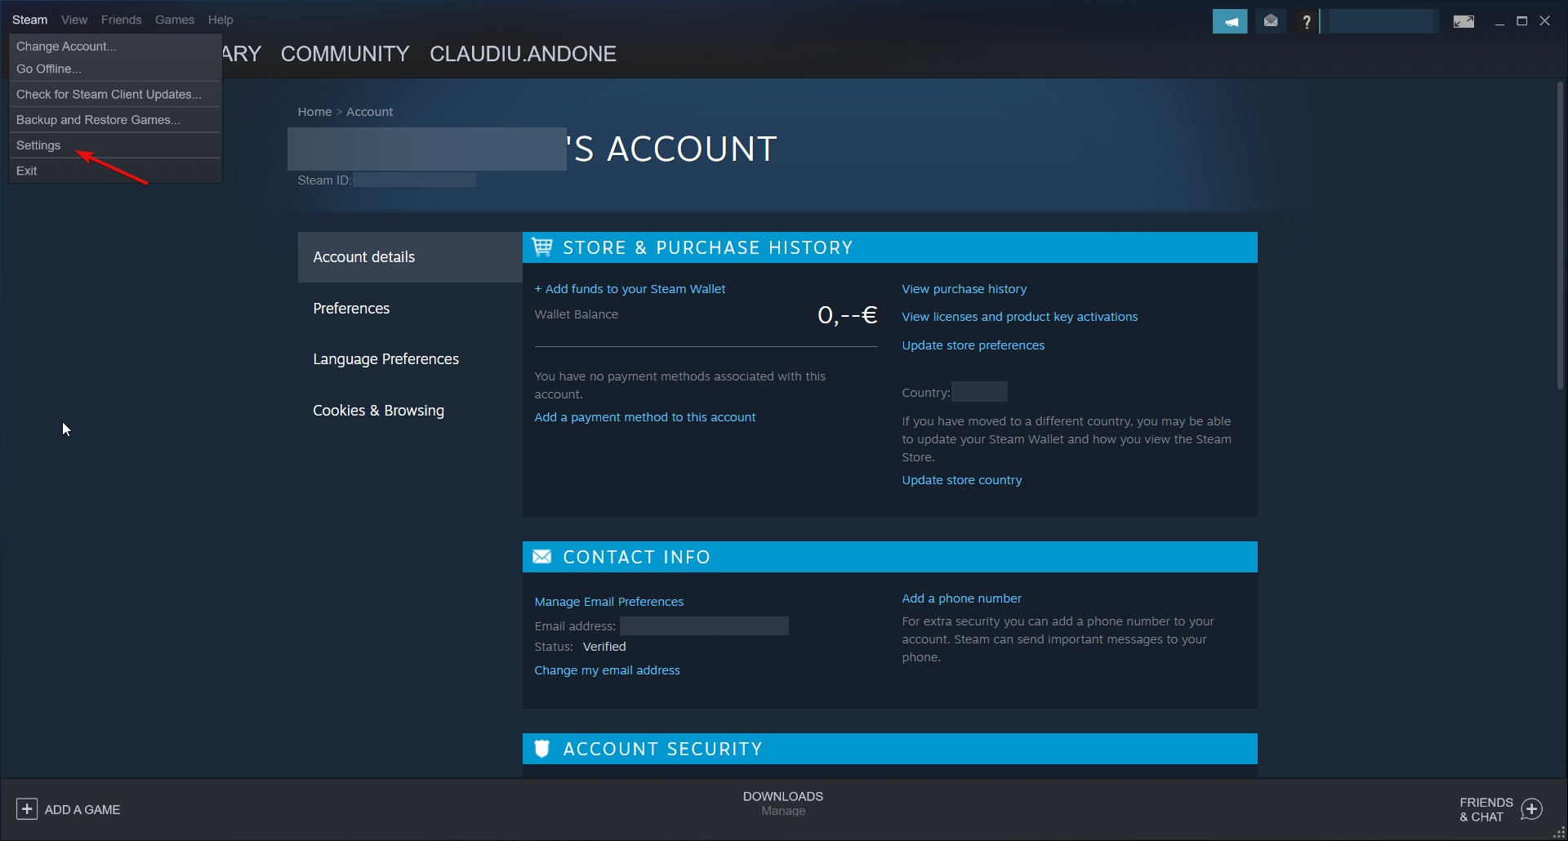Close the Steam window
Viewport: 1568px width, 841px height.
click(1545, 21)
